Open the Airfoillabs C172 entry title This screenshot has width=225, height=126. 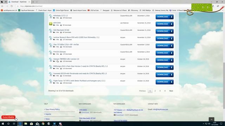(x=60, y=15)
